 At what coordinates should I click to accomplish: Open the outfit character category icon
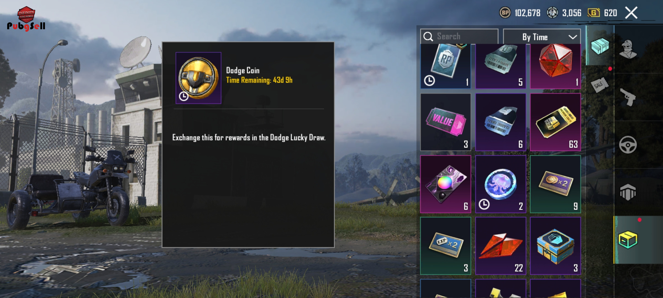628,49
